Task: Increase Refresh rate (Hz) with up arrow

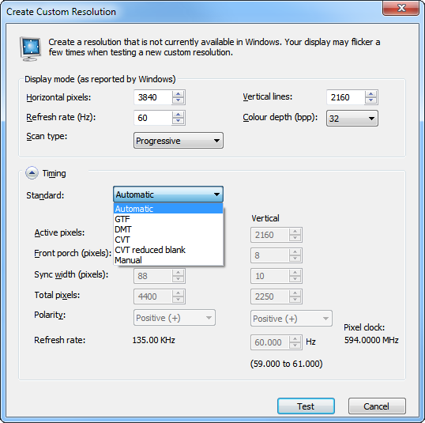Action: coord(178,115)
